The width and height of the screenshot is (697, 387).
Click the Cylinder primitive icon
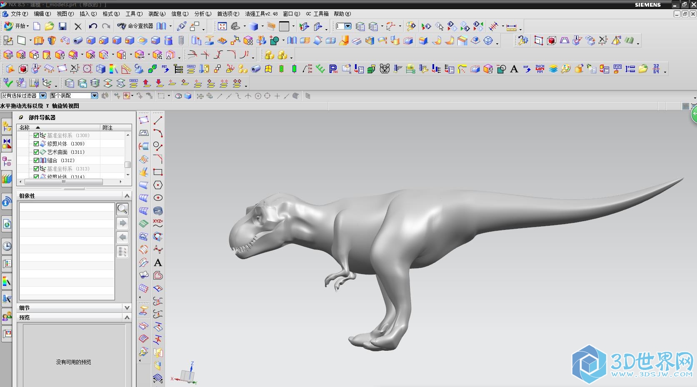[168, 40]
